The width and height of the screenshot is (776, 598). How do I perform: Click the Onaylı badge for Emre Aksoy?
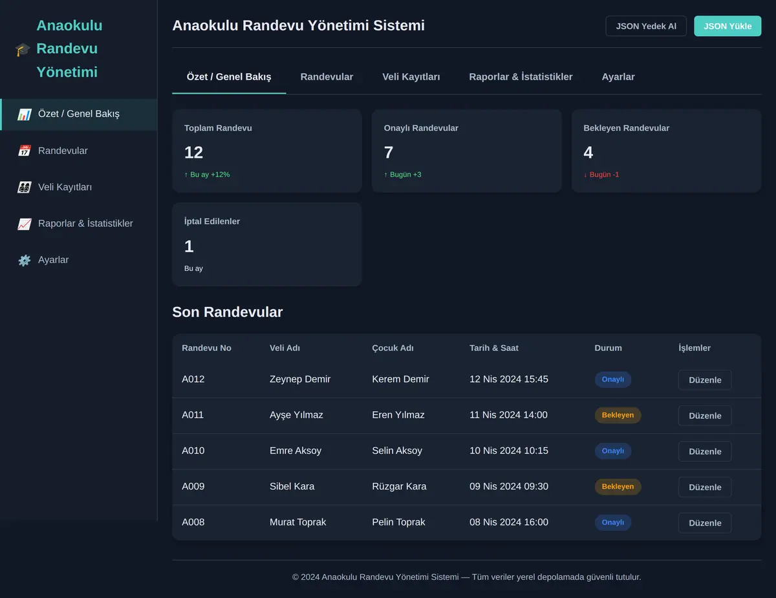613,451
